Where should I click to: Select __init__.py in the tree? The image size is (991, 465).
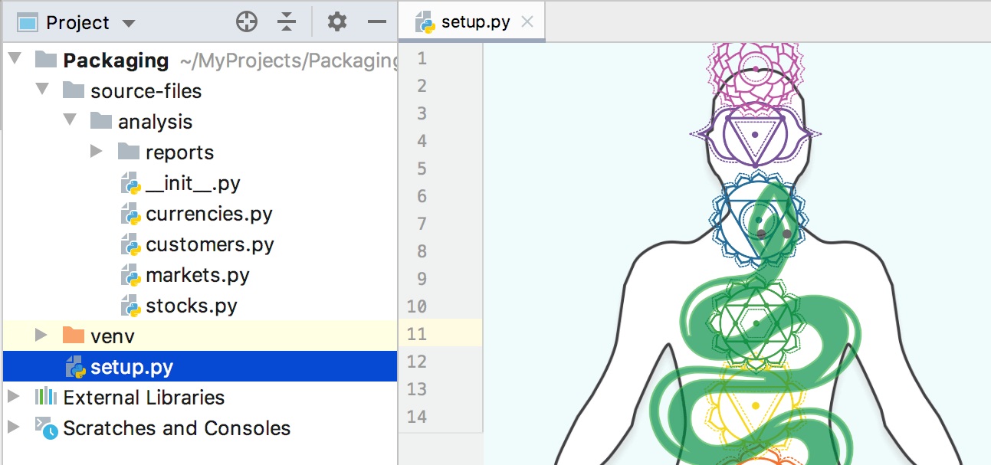(x=200, y=182)
